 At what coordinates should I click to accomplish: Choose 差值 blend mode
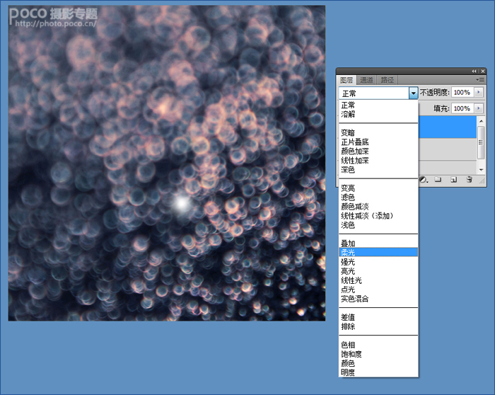[x=378, y=317]
